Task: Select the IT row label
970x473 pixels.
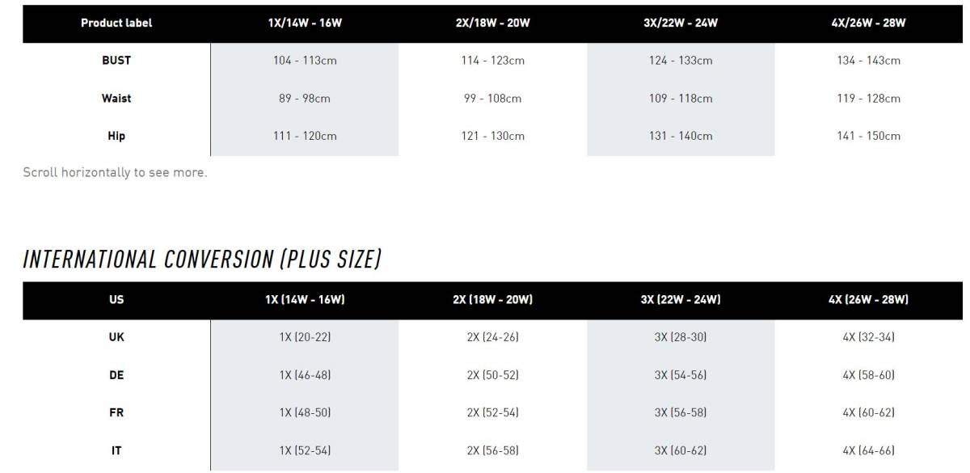Action: pos(116,450)
